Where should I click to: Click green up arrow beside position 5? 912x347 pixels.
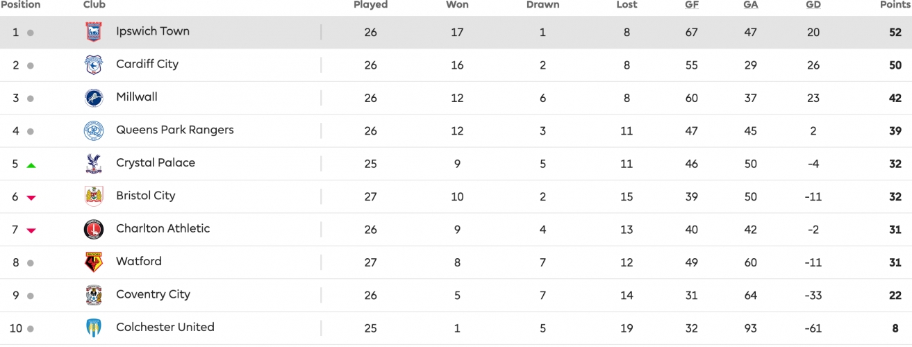coord(31,165)
